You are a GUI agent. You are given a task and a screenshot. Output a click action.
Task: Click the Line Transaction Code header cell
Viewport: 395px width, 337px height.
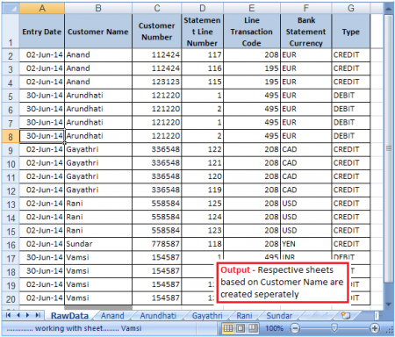coord(252,31)
